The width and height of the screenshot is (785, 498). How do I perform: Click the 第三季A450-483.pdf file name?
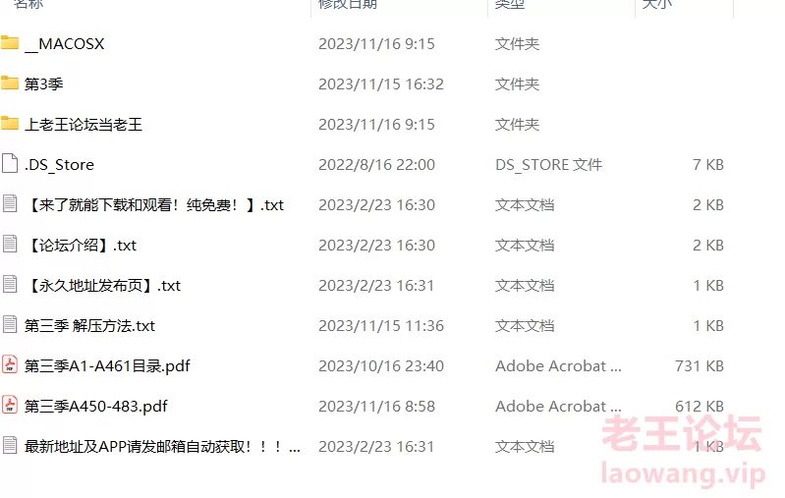(x=95, y=406)
